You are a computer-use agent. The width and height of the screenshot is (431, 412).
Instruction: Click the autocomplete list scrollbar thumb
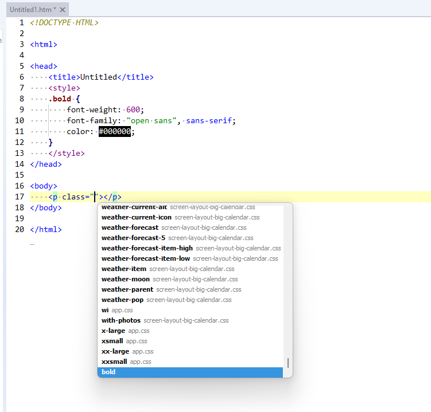[288, 363]
